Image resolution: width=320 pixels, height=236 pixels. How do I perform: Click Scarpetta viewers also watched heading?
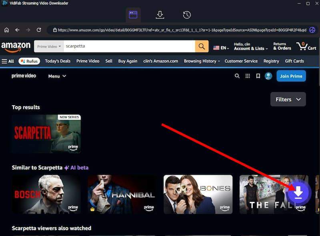point(52,228)
